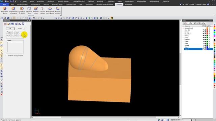Toggle visibility eye of Слой 1 layer

[x=203, y=47]
